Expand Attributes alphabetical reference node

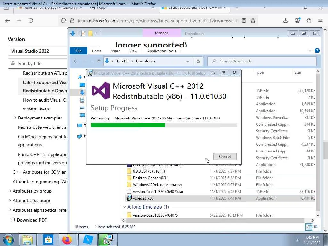10,210
